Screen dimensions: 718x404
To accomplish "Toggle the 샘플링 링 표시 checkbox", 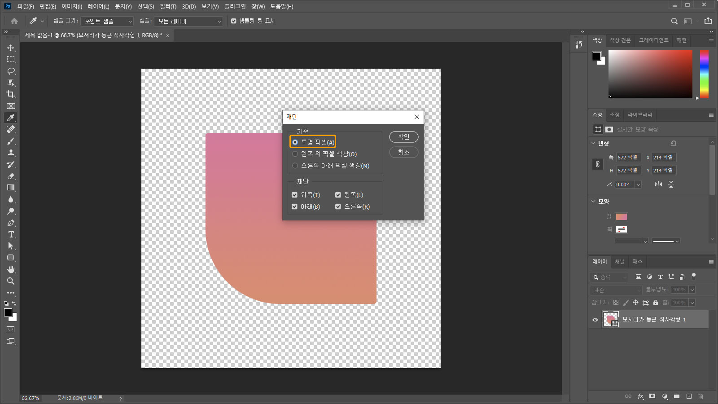I will click(233, 21).
